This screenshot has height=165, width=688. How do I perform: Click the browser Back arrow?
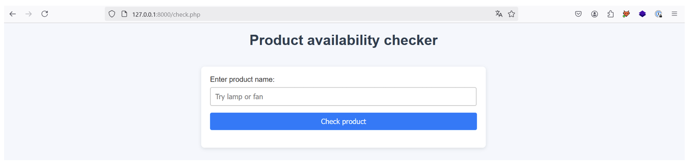13,14
